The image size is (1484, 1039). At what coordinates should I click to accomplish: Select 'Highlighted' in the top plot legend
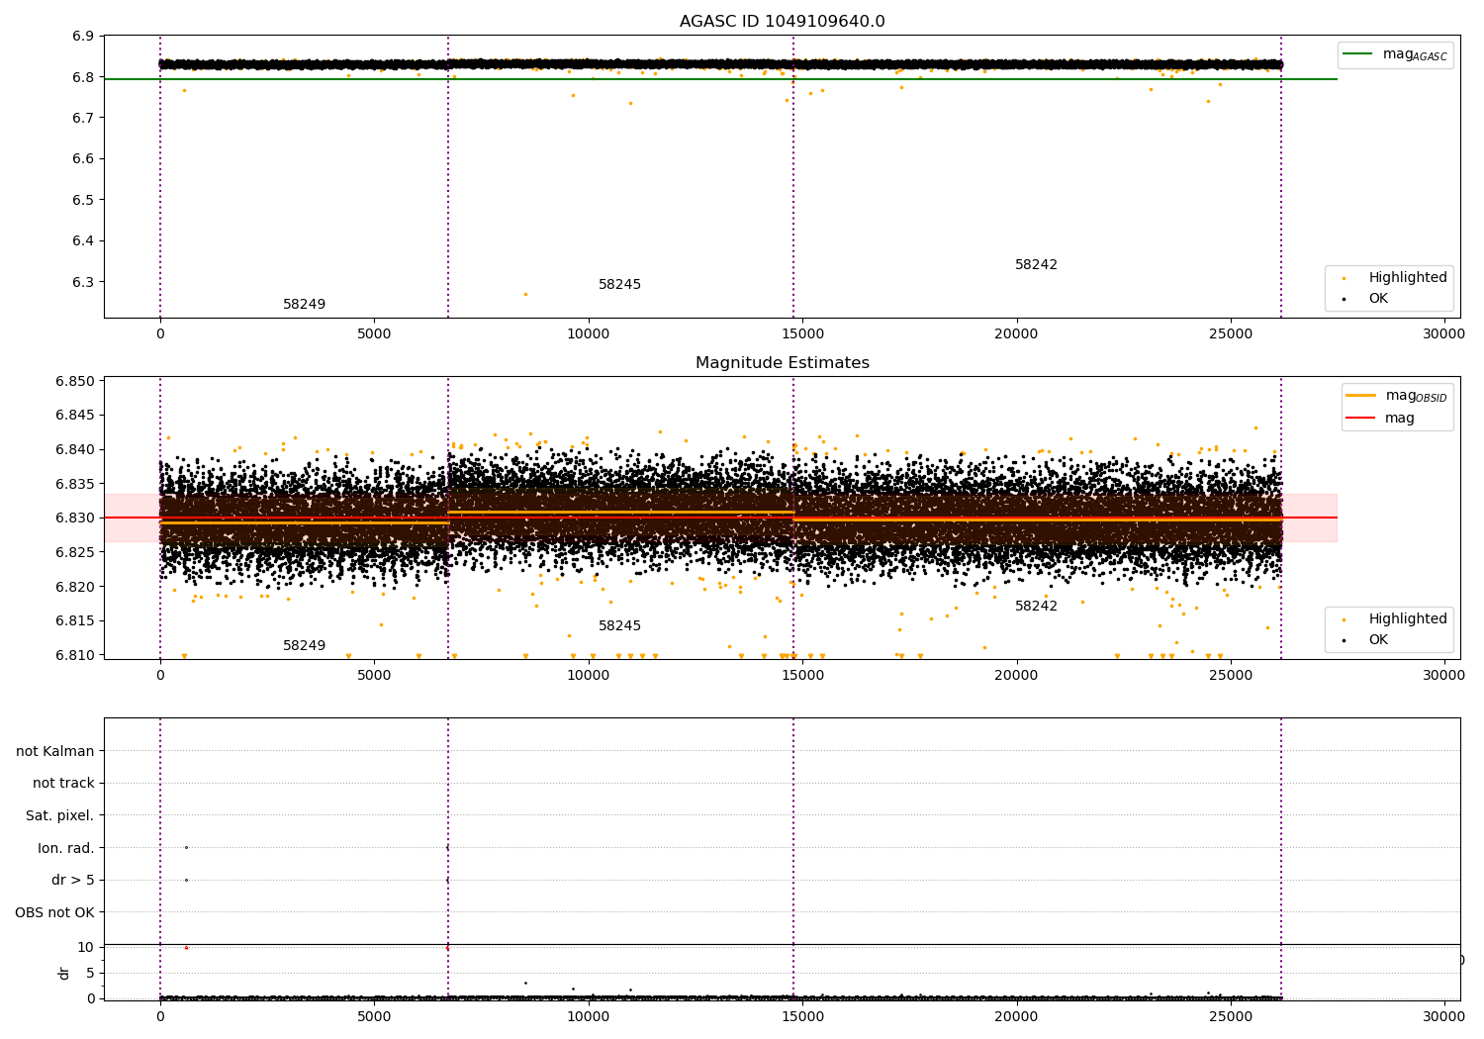click(x=1408, y=278)
